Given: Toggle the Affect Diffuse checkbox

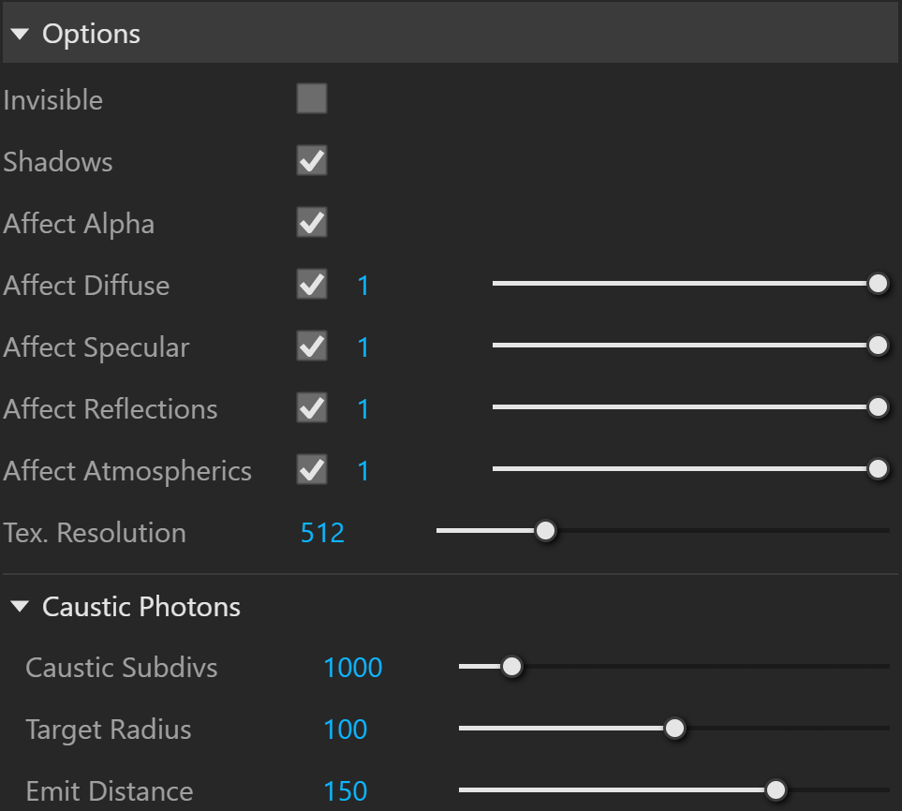Looking at the screenshot, I should pyautogui.click(x=312, y=284).
